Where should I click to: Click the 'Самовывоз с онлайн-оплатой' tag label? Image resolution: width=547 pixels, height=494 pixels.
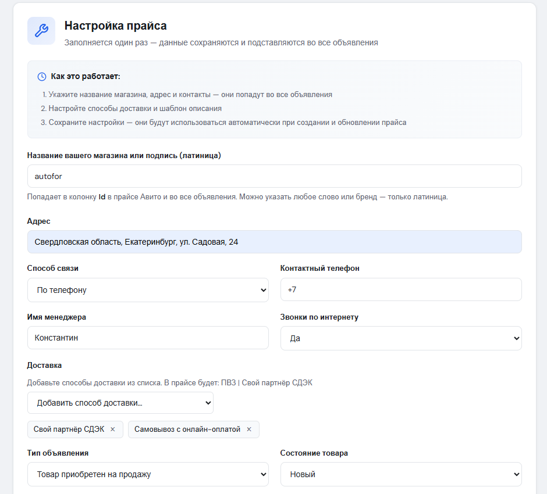tap(187, 429)
